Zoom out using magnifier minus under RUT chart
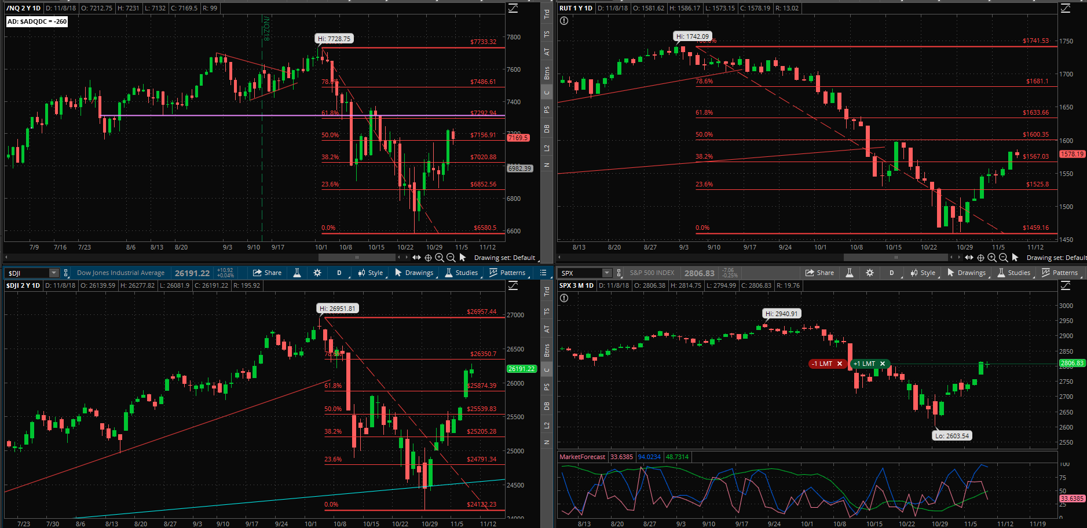 [1004, 258]
